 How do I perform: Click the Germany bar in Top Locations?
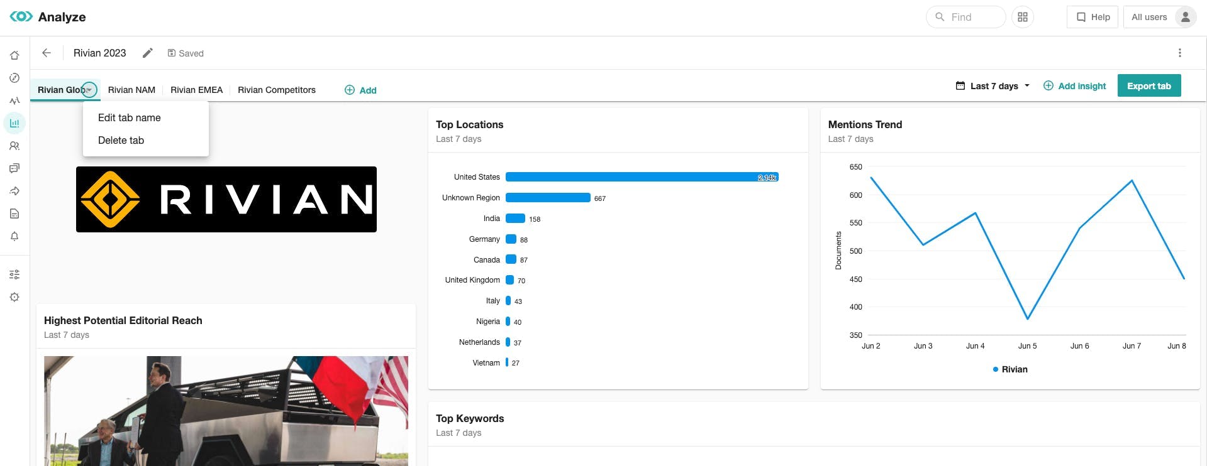[x=511, y=239]
